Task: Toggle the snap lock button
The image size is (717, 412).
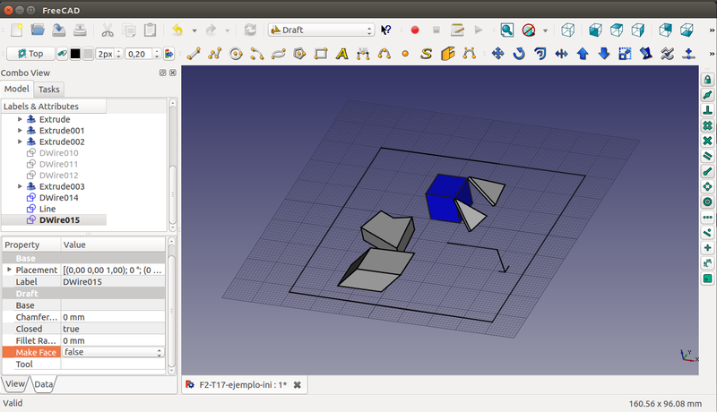Action: [x=707, y=80]
